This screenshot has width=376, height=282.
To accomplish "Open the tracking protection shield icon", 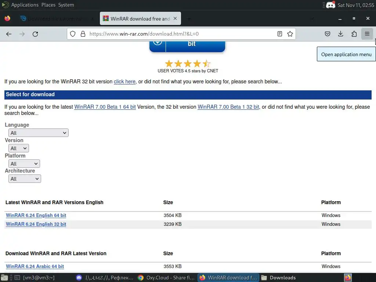I will 73,34.
